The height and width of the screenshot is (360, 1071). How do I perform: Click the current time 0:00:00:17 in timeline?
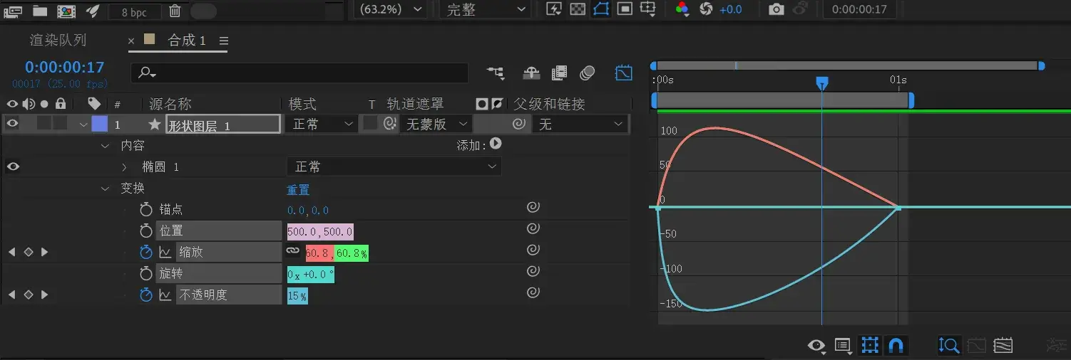tap(65, 68)
